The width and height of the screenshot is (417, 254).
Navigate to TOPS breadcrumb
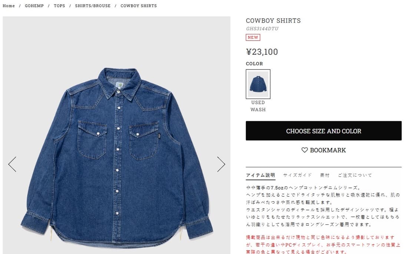click(x=59, y=6)
